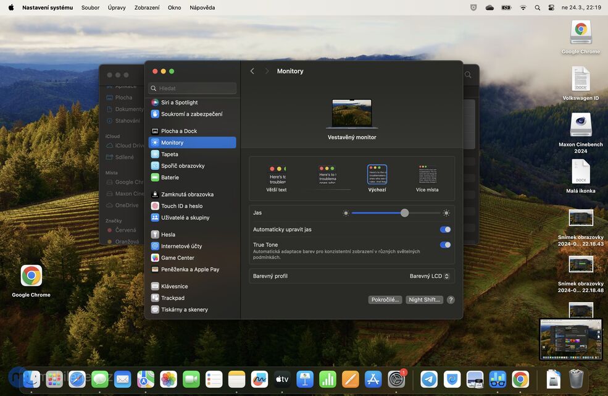Open Baterie settings
608x396 pixels.
point(169,177)
